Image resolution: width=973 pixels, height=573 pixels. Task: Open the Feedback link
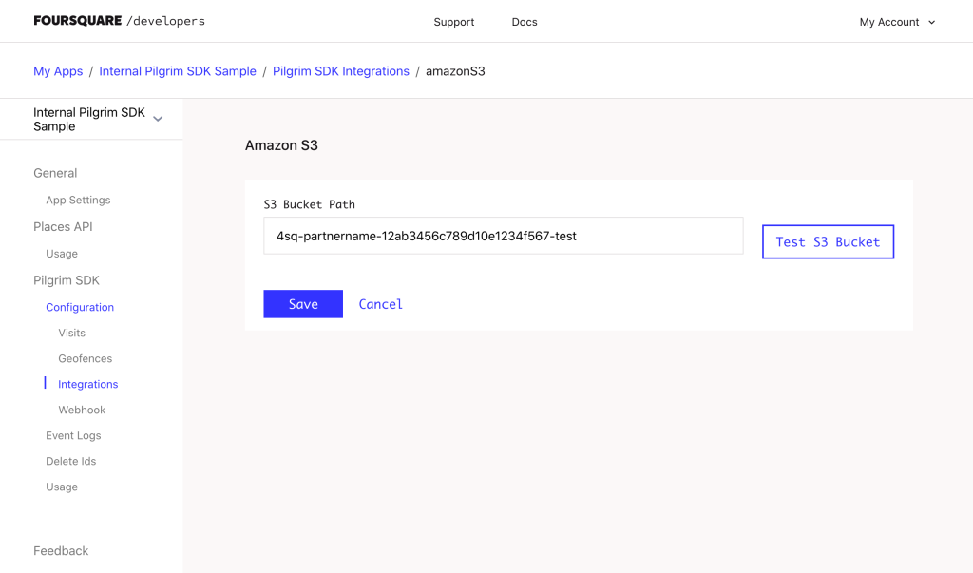pos(61,550)
